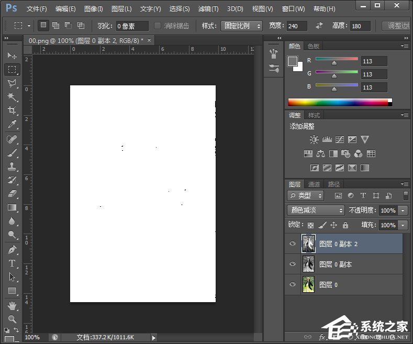Screen dimensions: 413x344
Task: Click the 调整边缘 button
Action: tap(397, 26)
